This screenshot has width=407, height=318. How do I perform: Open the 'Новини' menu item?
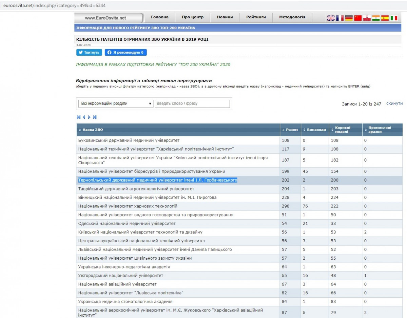click(225, 17)
